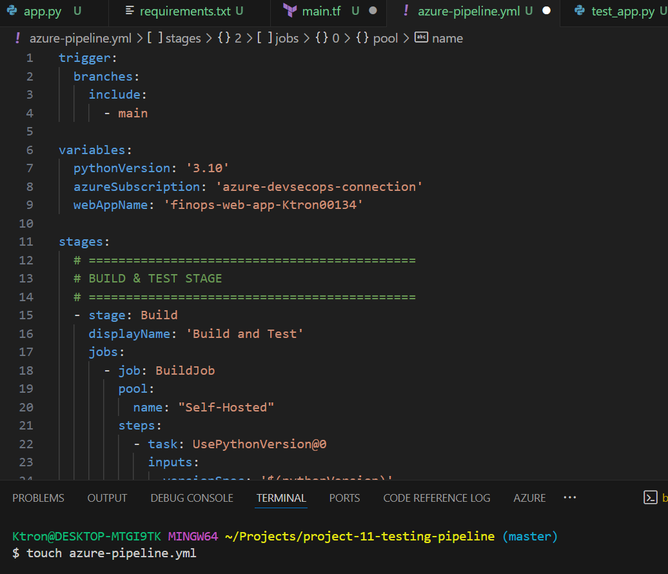Click the Terraform icon on main.tf tab

pos(290,11)
